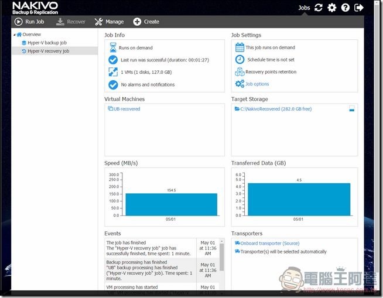Click the Hyper-V recovery job icon
Screen dimensions: 383x298
pos(24,51)
